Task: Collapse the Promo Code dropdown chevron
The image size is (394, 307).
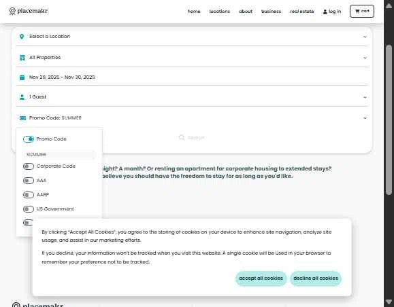Action: [x=365, y=118]
